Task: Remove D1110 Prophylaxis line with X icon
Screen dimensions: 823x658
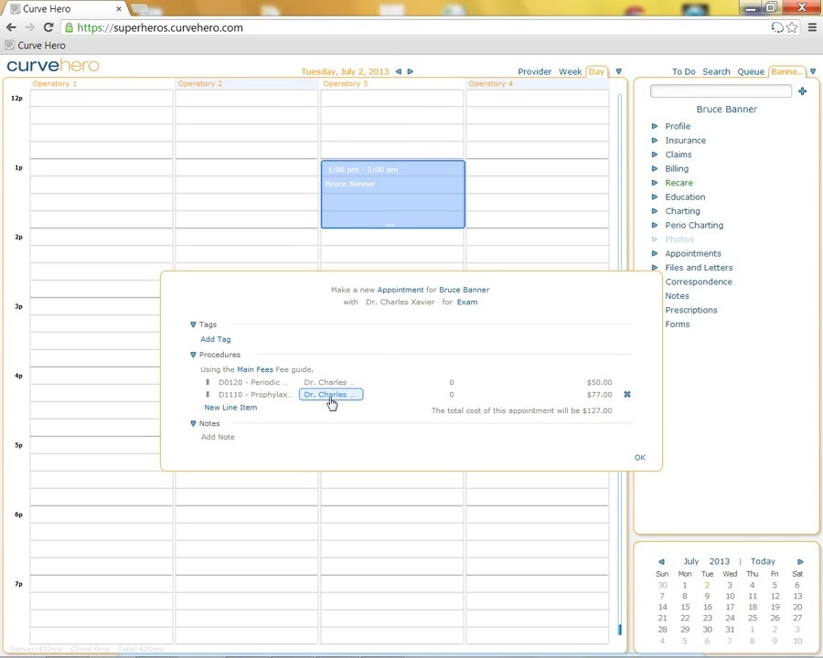Action: pos(627,394)
